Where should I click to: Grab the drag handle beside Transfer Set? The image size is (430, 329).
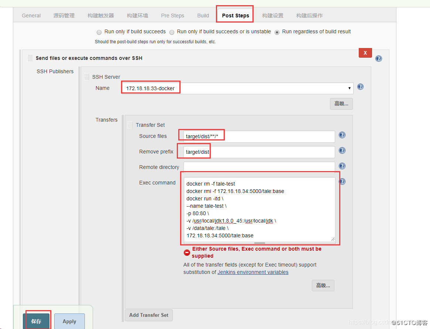(x=130, y=125)
